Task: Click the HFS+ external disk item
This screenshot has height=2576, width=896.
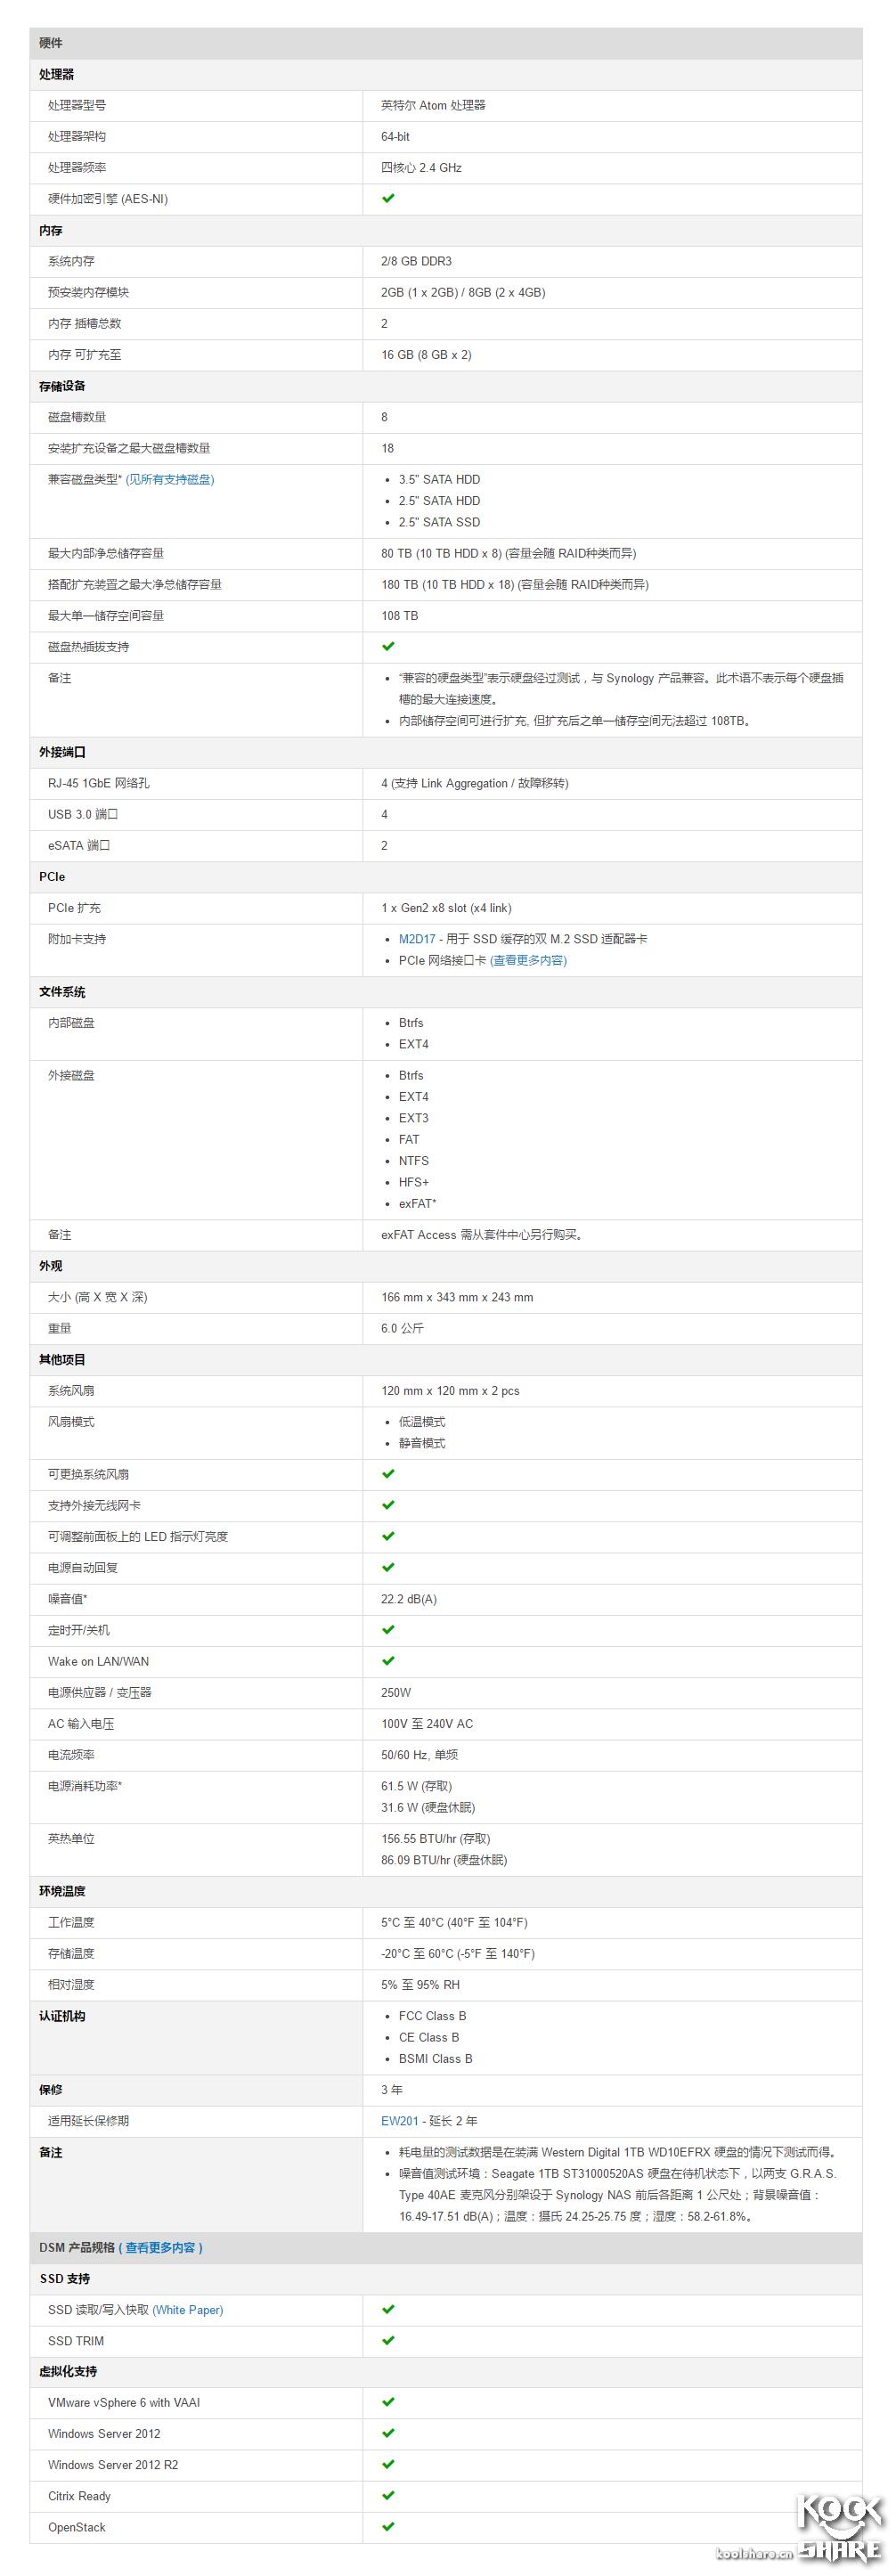Action: pos(414,1182)
